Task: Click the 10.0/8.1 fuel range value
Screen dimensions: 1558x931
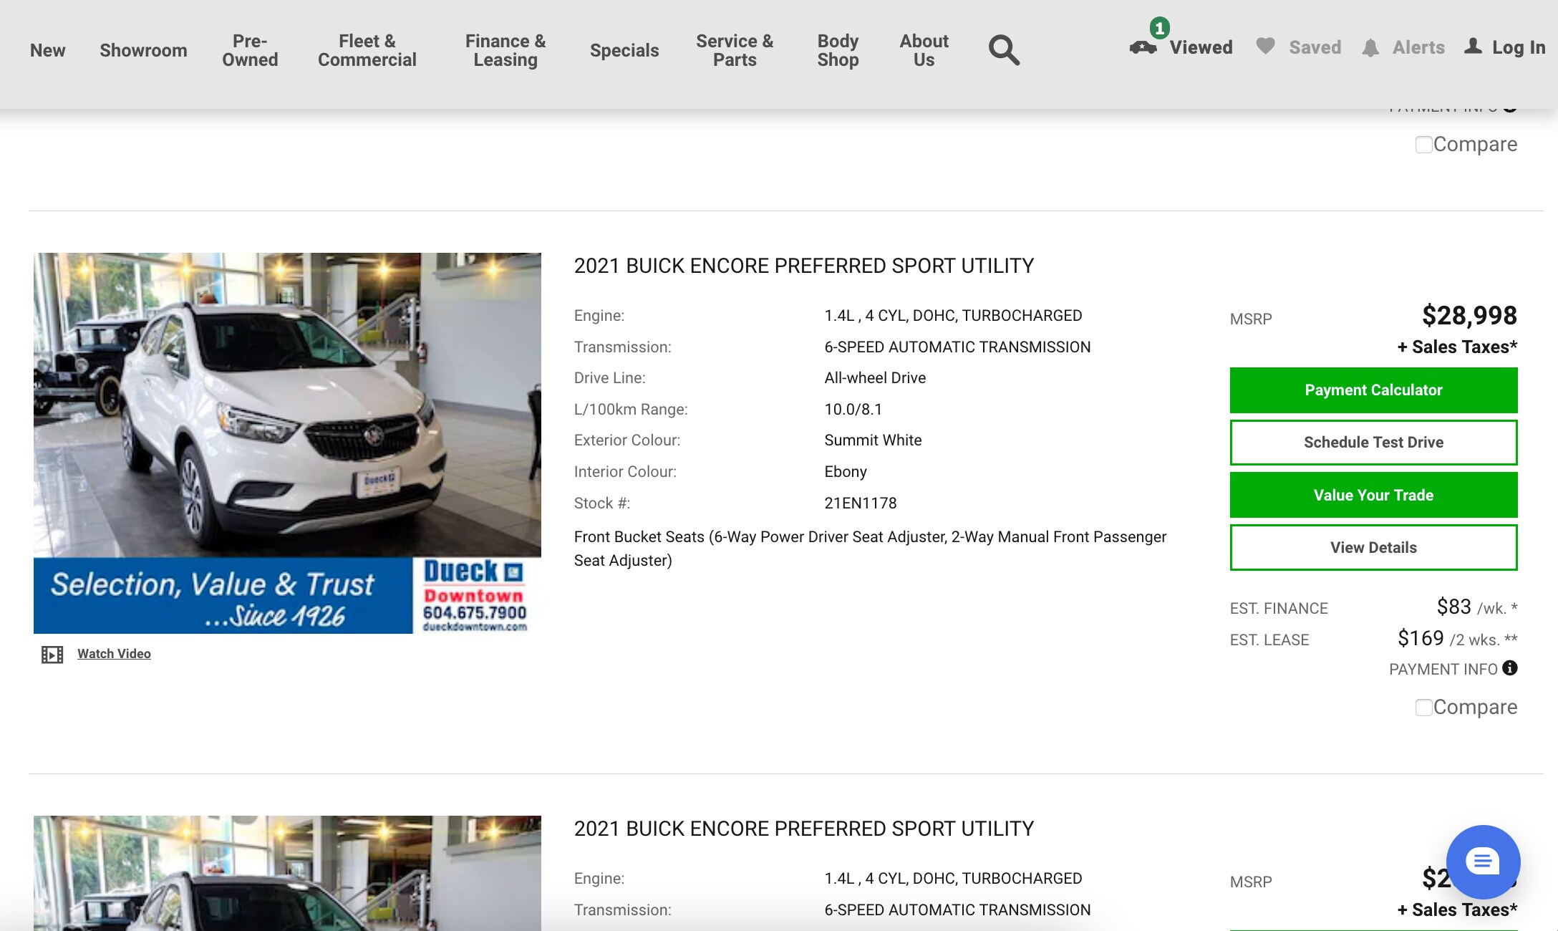Action: coord(853,409)
